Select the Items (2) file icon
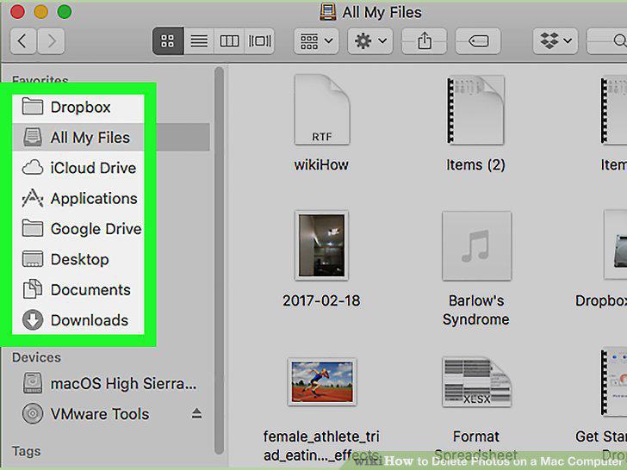 click(475, 110)
